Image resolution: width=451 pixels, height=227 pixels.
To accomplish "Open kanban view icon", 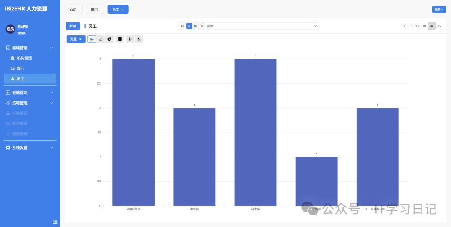I will [404, 26].
